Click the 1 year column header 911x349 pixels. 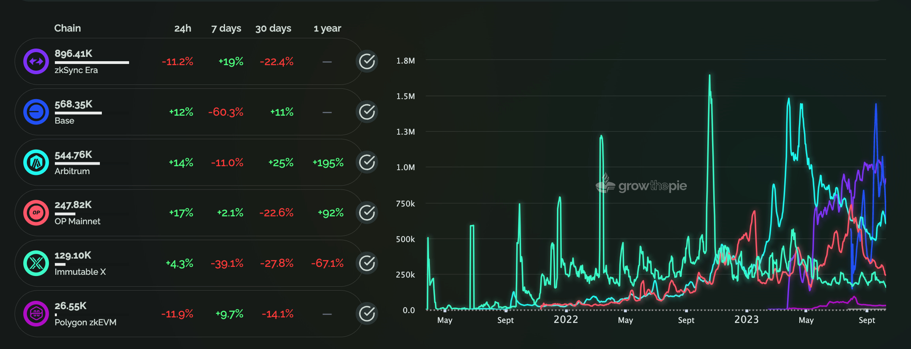click(x=327, y=28)
